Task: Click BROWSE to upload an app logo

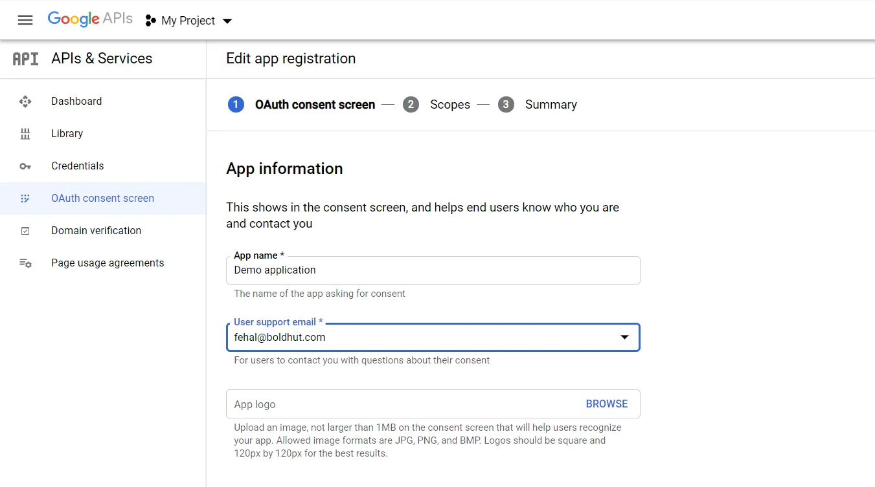Action: pyautogui.click(x=606, y=403)
